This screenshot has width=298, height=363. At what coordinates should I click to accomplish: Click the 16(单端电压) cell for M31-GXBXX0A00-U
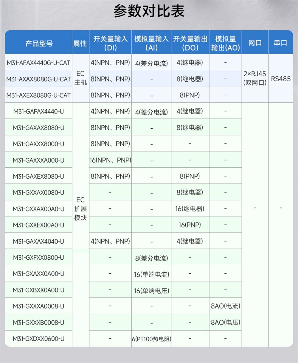pyautogui.click(x=150, y=289)
